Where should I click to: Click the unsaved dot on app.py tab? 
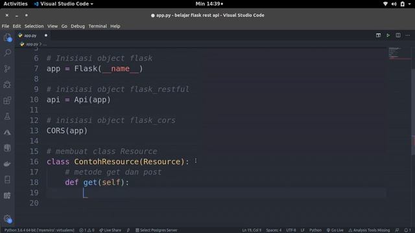pos(46,36)
